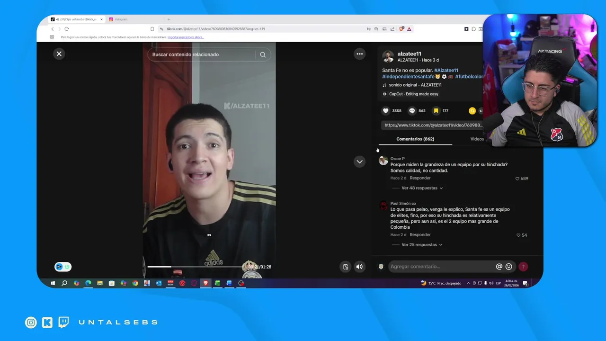Click the taskbar weather 15°C Prac. despejado

tap(441, 283)
